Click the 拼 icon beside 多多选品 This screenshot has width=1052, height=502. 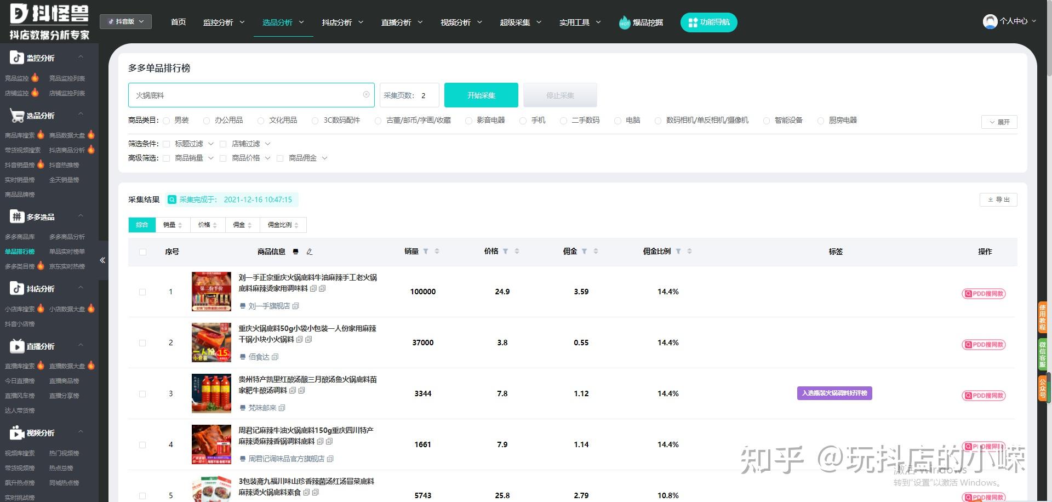click(x=16, y=216)
